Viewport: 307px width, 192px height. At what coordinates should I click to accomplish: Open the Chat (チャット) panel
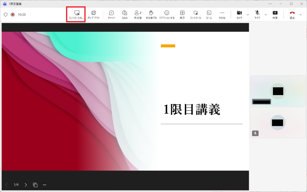pos(112,14)
